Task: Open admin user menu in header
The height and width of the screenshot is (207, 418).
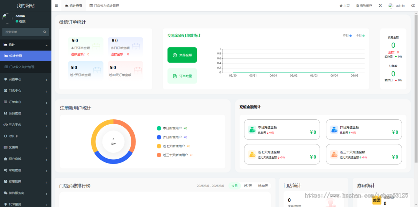Action: click(396, 6)
